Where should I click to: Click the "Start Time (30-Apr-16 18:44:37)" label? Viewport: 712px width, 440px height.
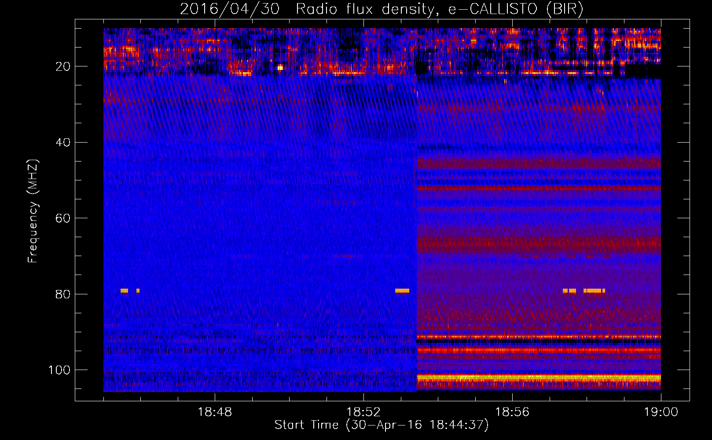tap(382, 425)
